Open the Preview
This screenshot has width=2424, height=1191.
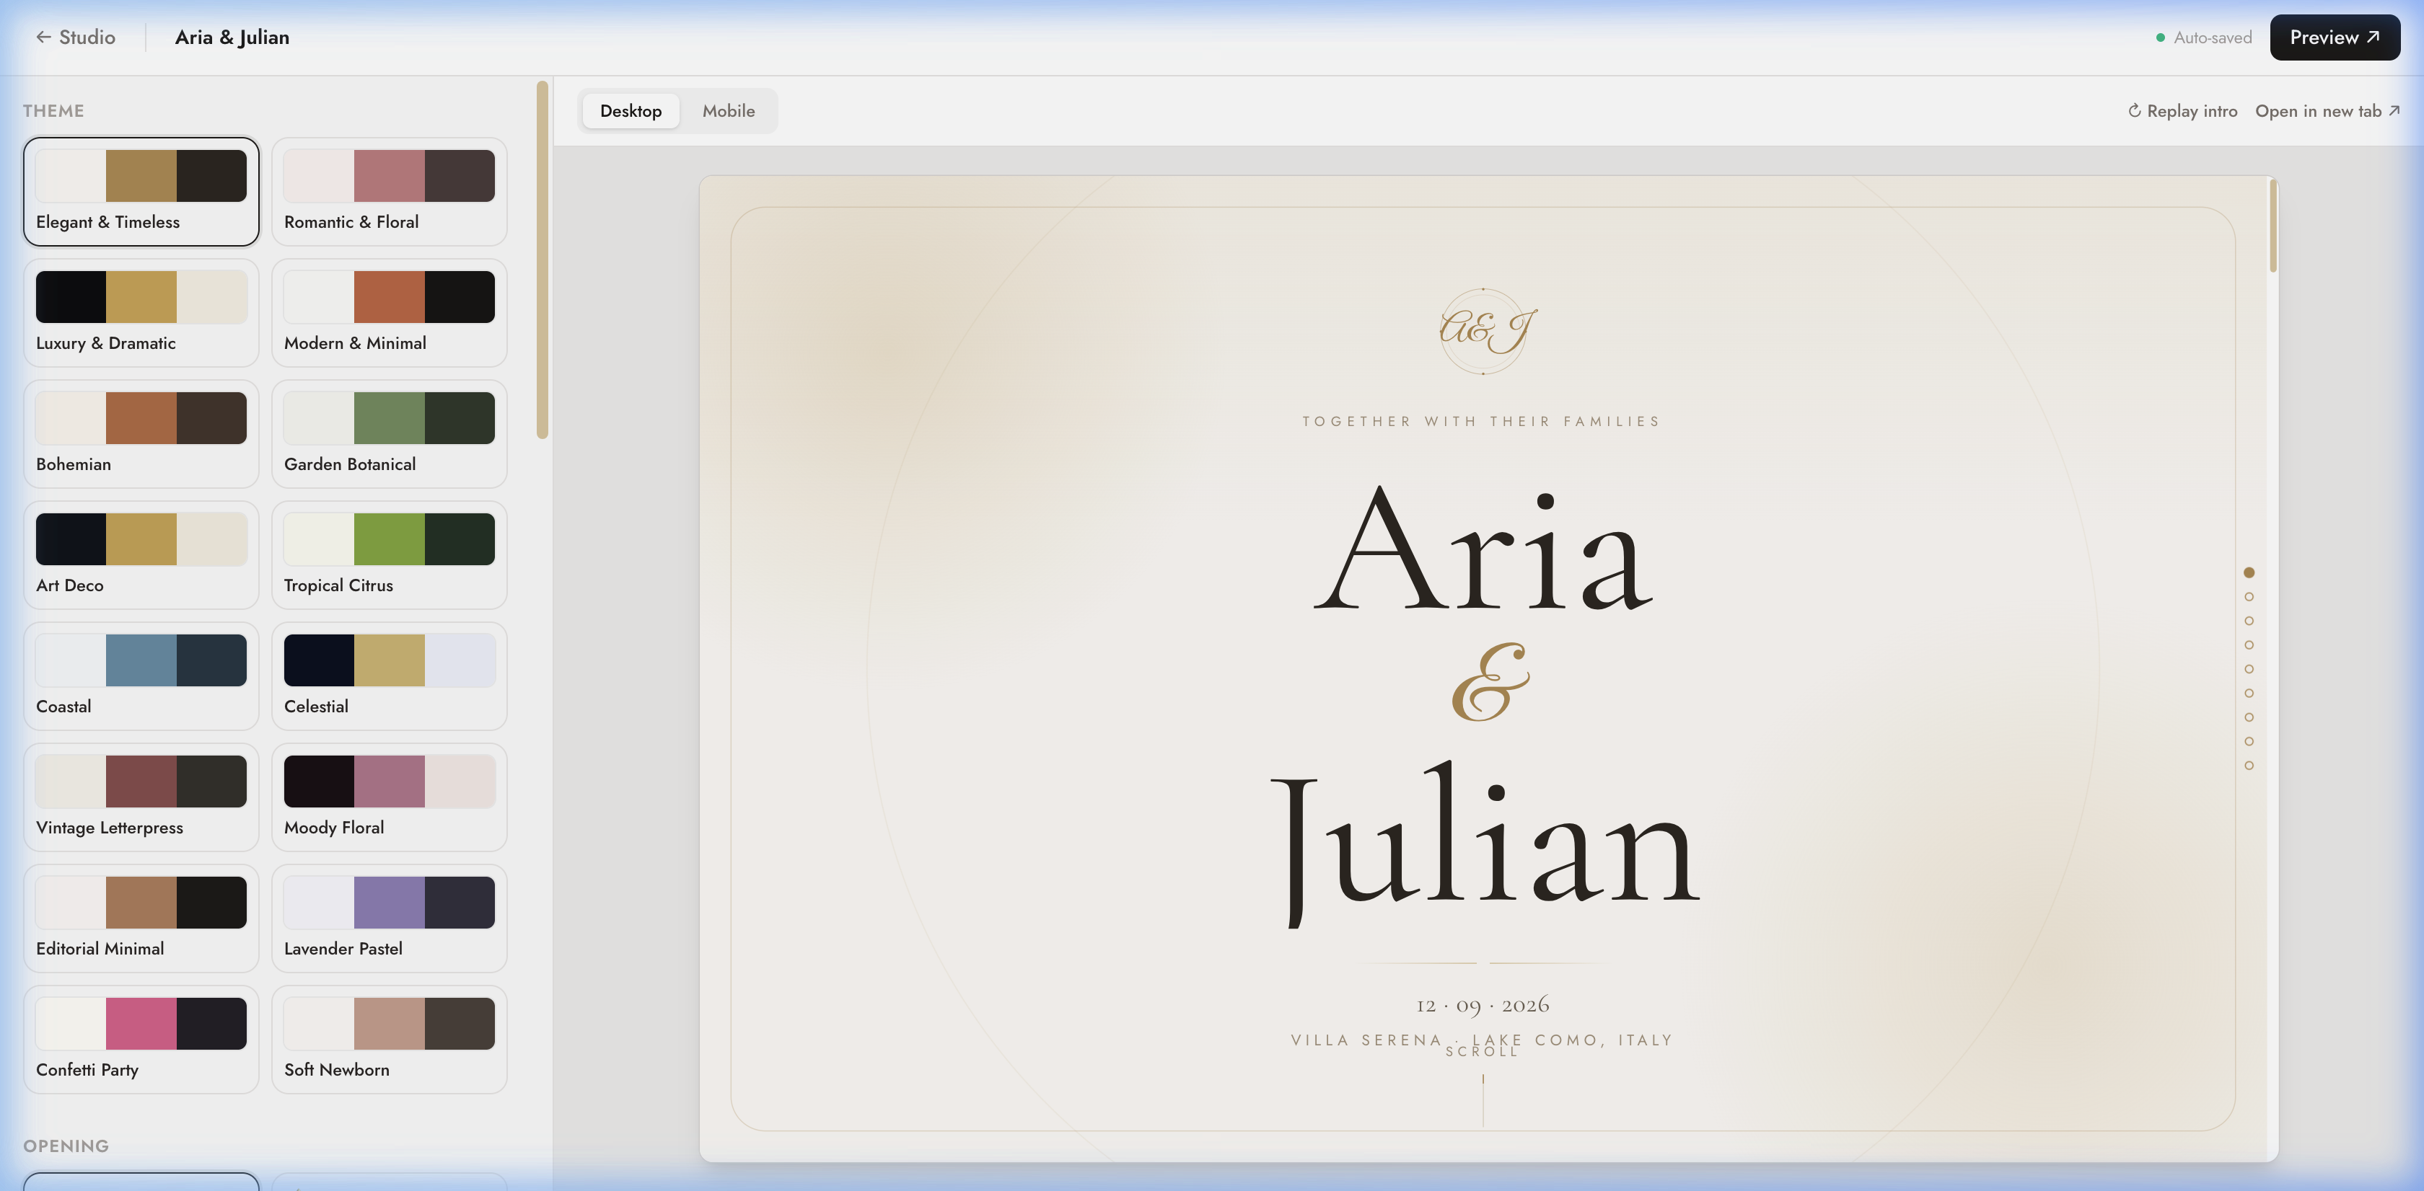(2335, 37)
